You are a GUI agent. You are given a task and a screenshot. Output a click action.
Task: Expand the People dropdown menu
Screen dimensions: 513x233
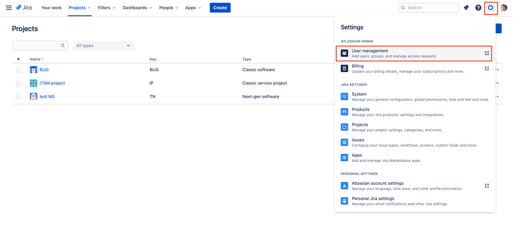point(169,8)
